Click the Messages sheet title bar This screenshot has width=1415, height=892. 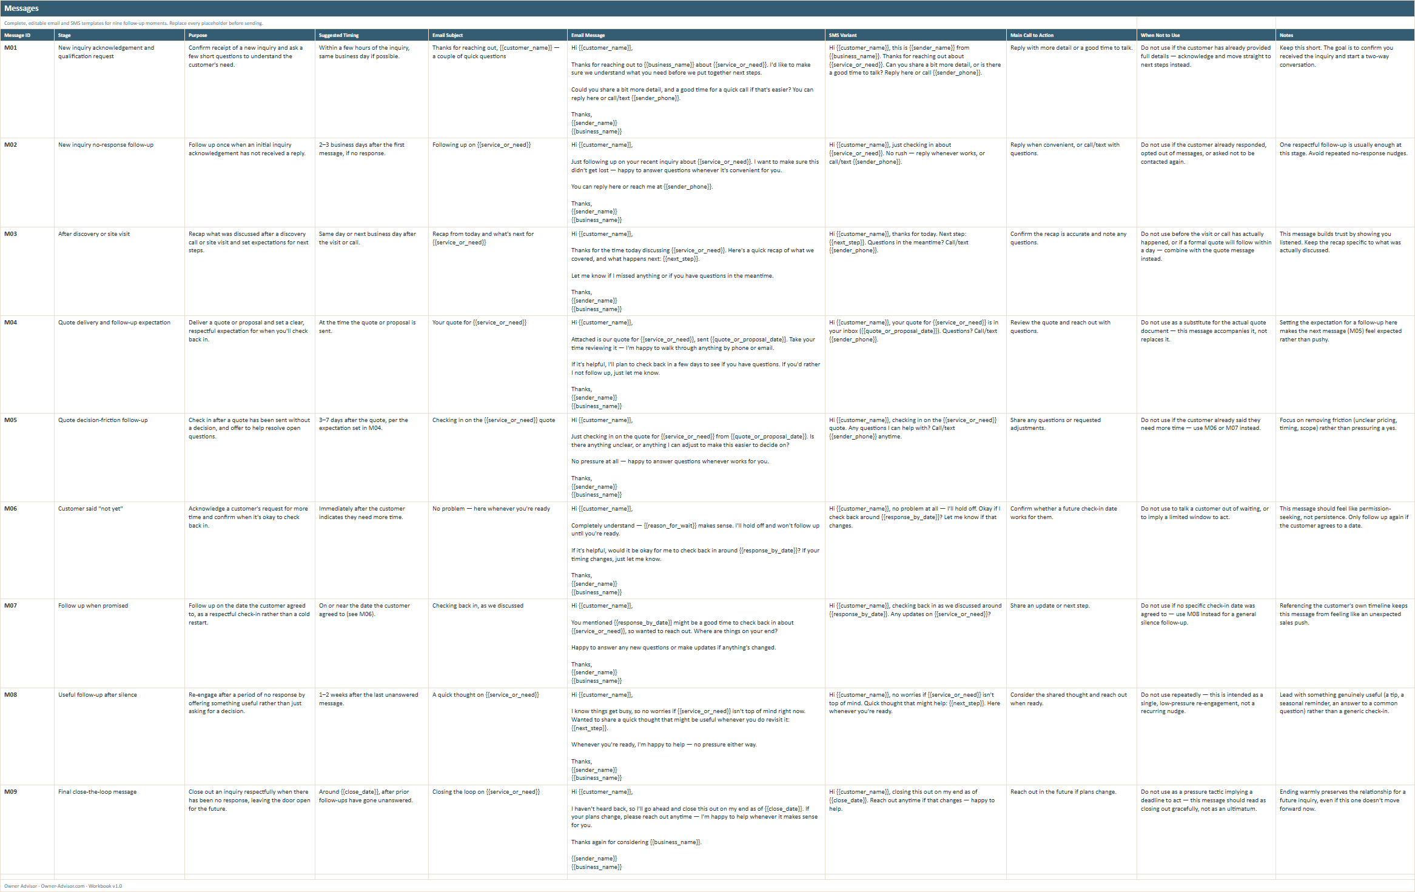click(707, 8)
